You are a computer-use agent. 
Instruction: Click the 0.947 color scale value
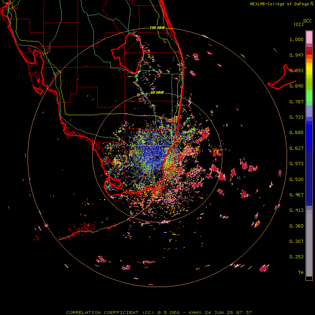(296, 55)
